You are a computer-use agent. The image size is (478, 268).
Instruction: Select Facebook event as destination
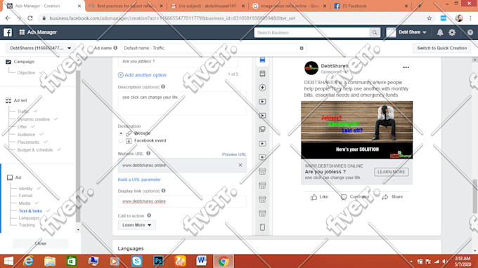(x=121, y=140)
